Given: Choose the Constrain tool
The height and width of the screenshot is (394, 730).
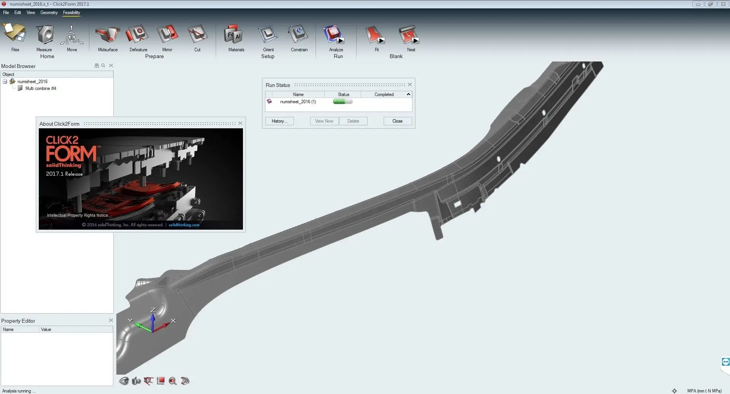Looking at the screenshot, I should [299, 35].
